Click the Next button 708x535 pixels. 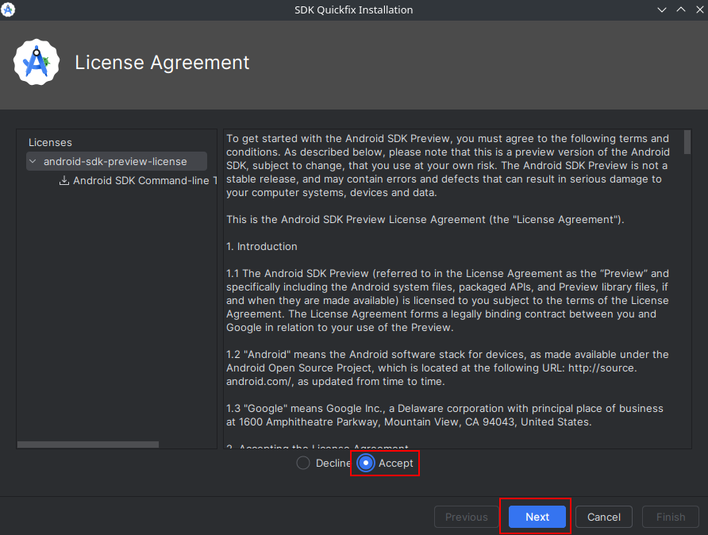pyautogui.click(x=537, y=517)
